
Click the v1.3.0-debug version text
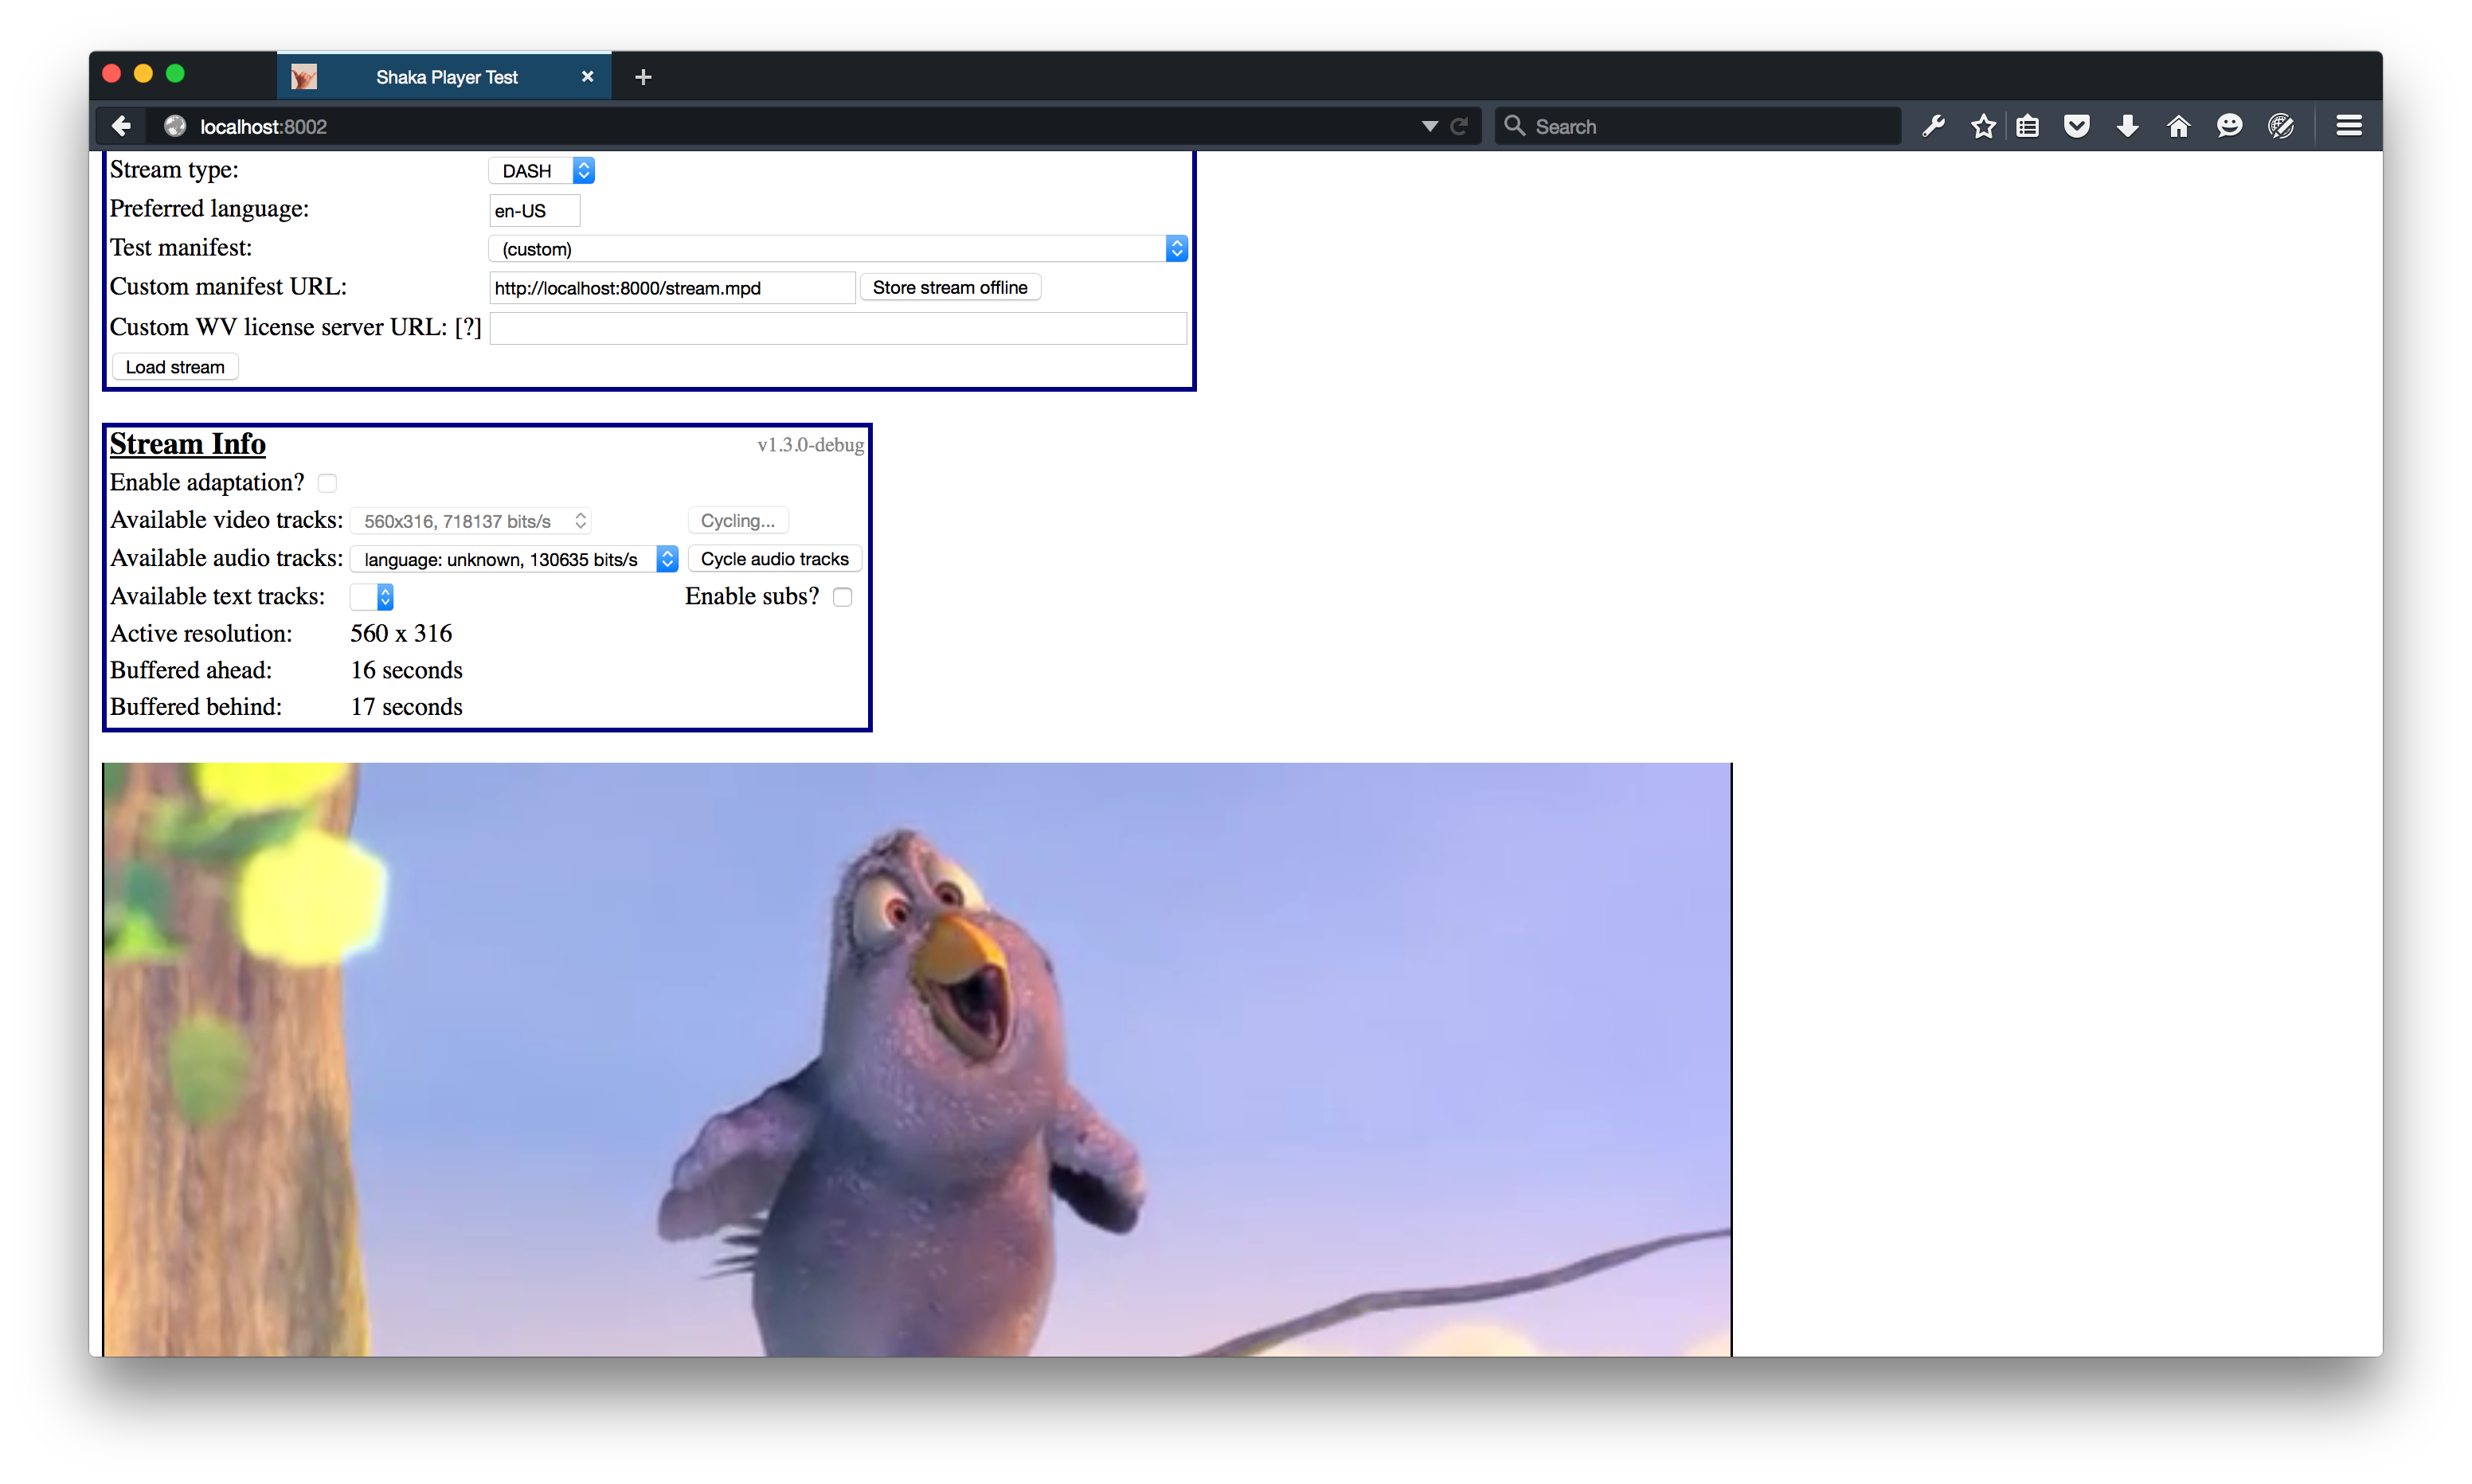pos(810,445)
